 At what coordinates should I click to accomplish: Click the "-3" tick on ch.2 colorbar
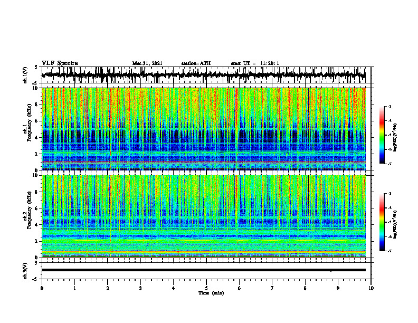389,194
